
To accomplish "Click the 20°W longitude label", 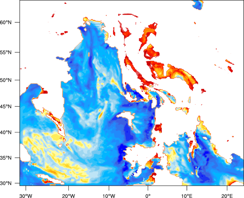I will 69,196.
